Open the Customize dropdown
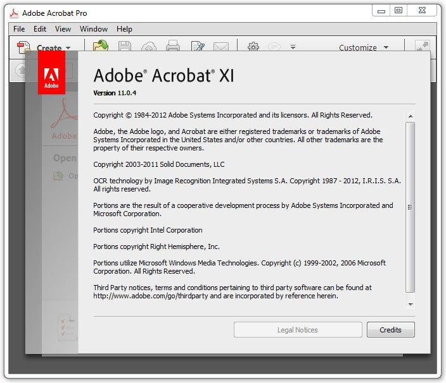 364,47
